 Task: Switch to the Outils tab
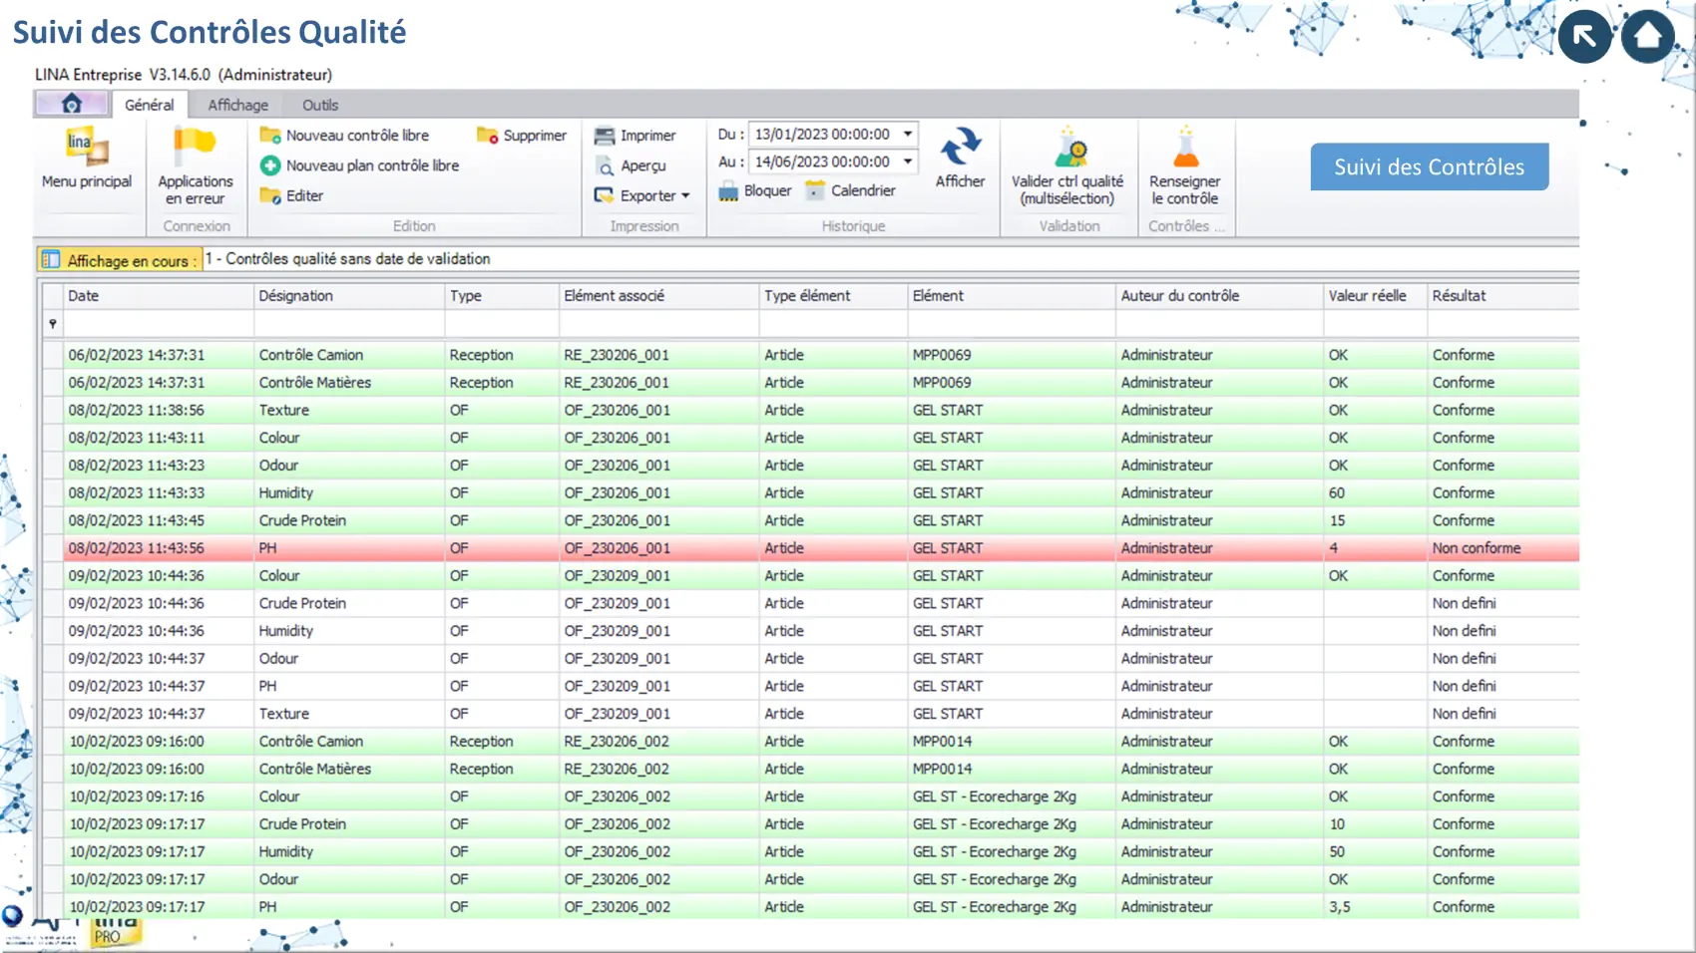[x=319, y=105]
